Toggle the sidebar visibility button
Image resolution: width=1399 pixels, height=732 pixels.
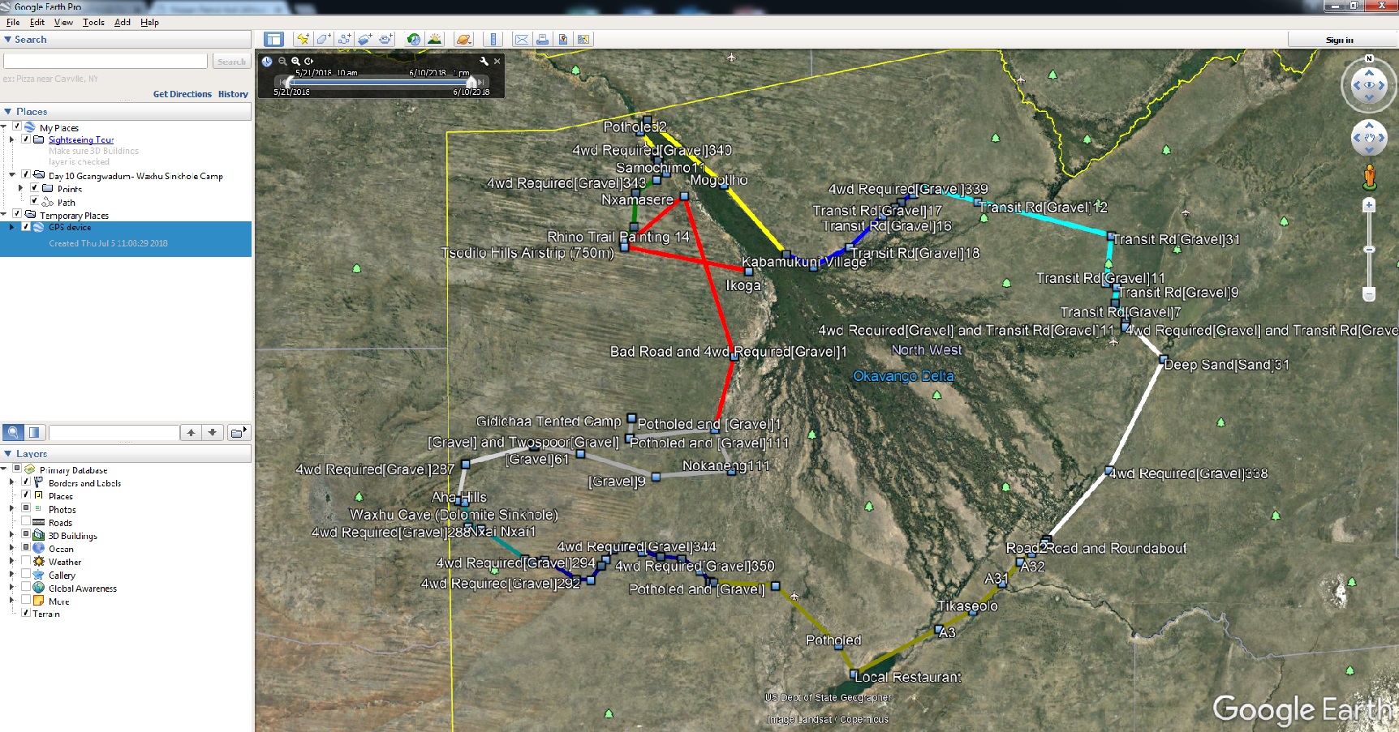[x=273, y=39]
